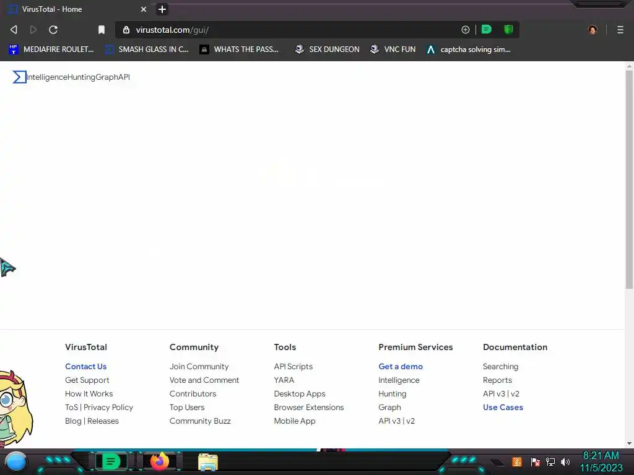Open the green chat extension icon

[x=487, y=29]
